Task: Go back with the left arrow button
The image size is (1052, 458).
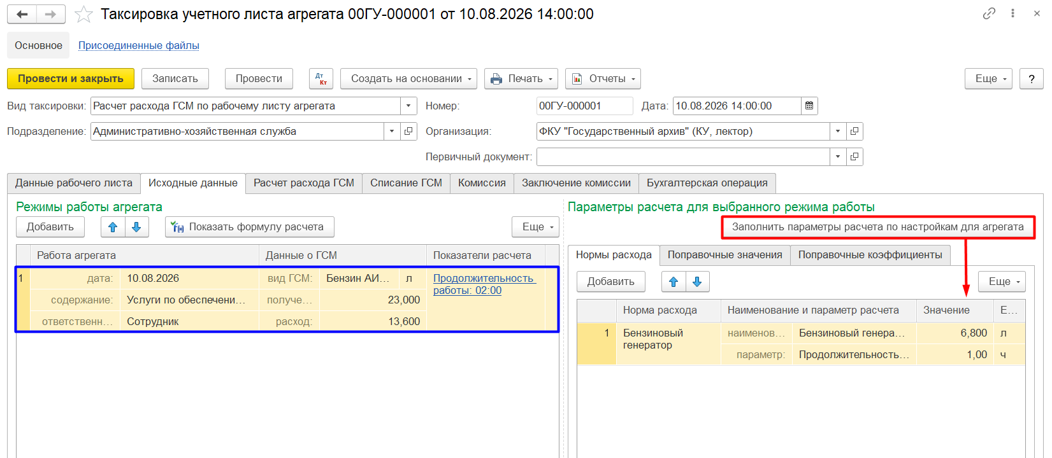Action: pos(22,14)
